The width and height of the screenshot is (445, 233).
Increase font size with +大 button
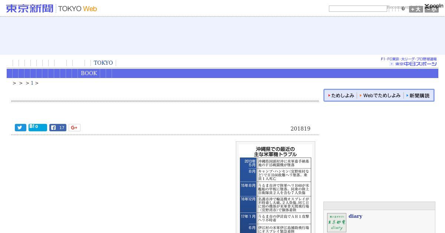pos(416,9)
